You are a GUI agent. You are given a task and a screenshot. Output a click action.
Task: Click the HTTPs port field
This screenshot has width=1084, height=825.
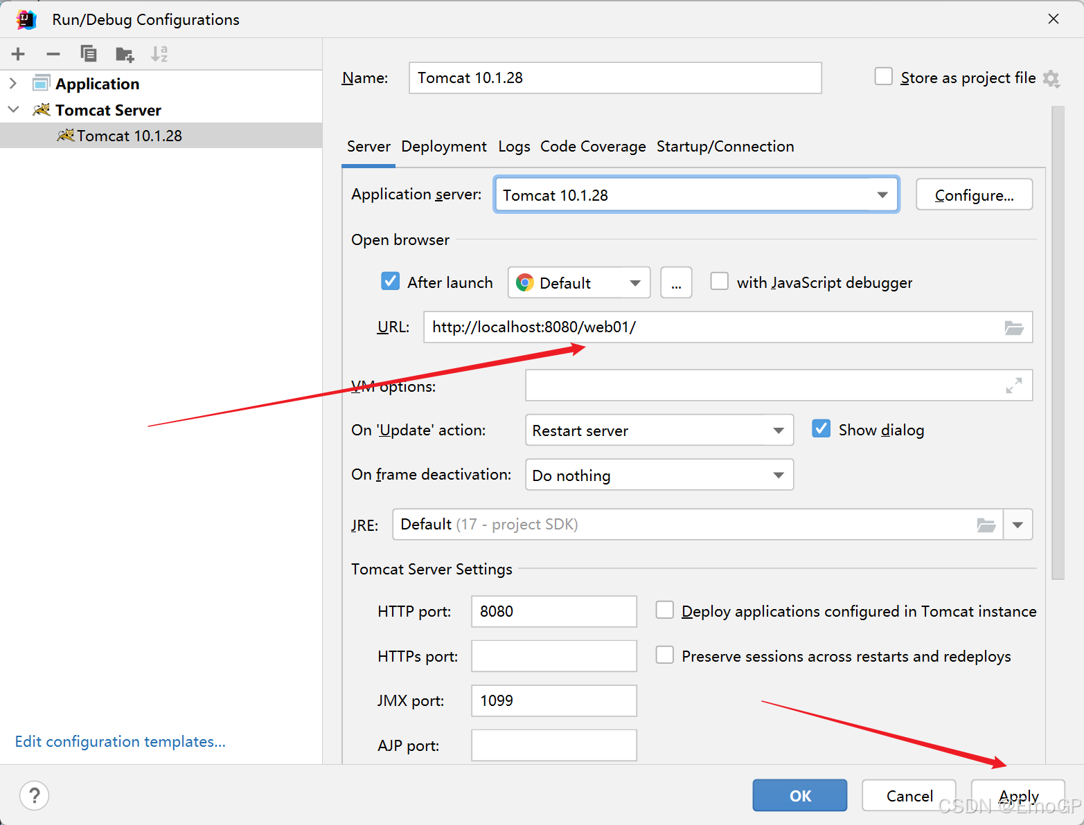[554, 656]
